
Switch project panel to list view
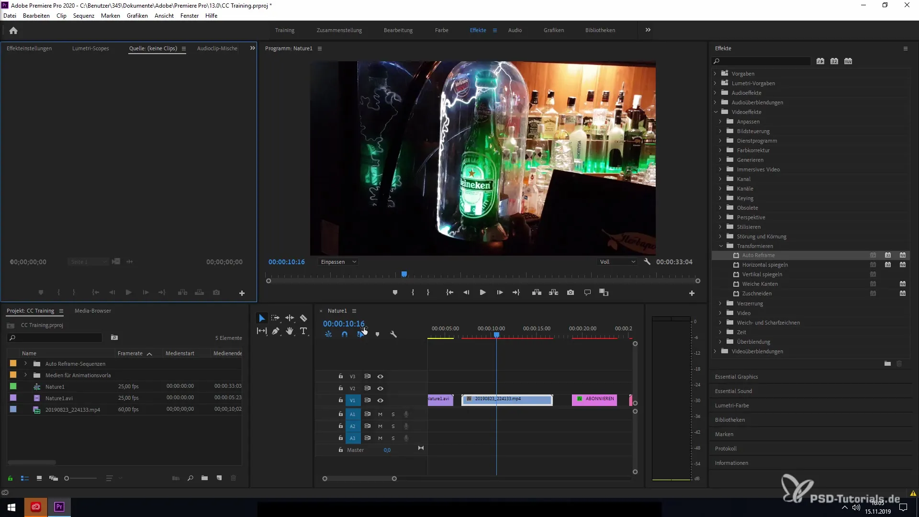click(x=25, y=478)
